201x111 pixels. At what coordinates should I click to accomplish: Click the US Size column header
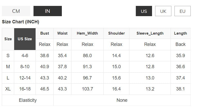click(25, 39)
